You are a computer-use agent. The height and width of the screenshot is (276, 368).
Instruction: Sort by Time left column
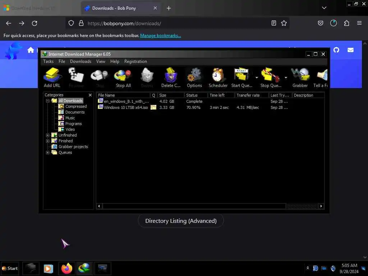coord(221,95)
